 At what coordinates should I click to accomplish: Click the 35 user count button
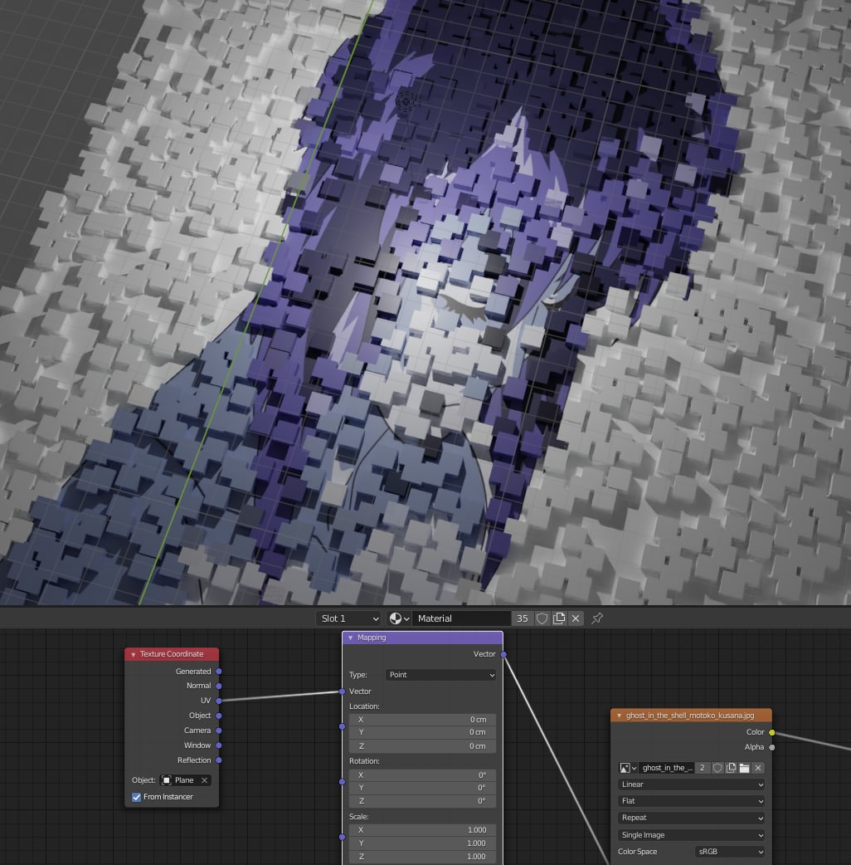point(523,618)
